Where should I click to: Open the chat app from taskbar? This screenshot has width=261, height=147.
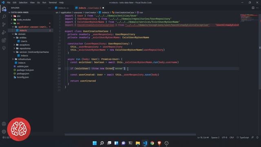(x=123, y=143)
